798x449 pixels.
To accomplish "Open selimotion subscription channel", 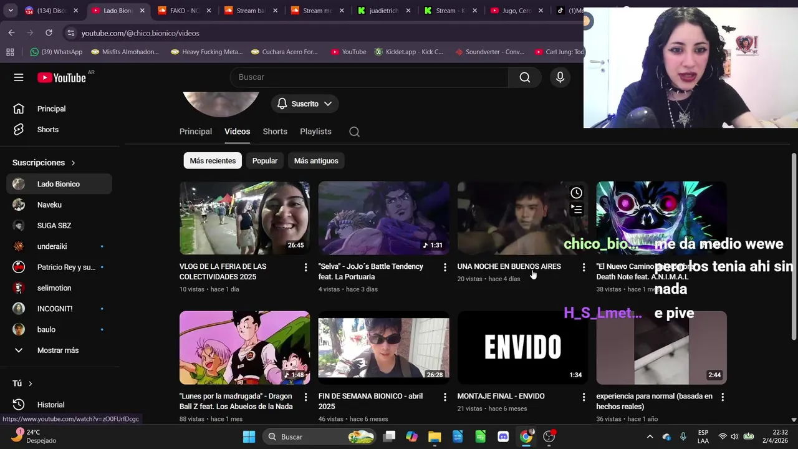I will click(59, 288).
